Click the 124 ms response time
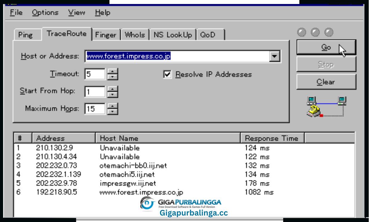This screenshot has height=222, width=370. click(257, 148)
